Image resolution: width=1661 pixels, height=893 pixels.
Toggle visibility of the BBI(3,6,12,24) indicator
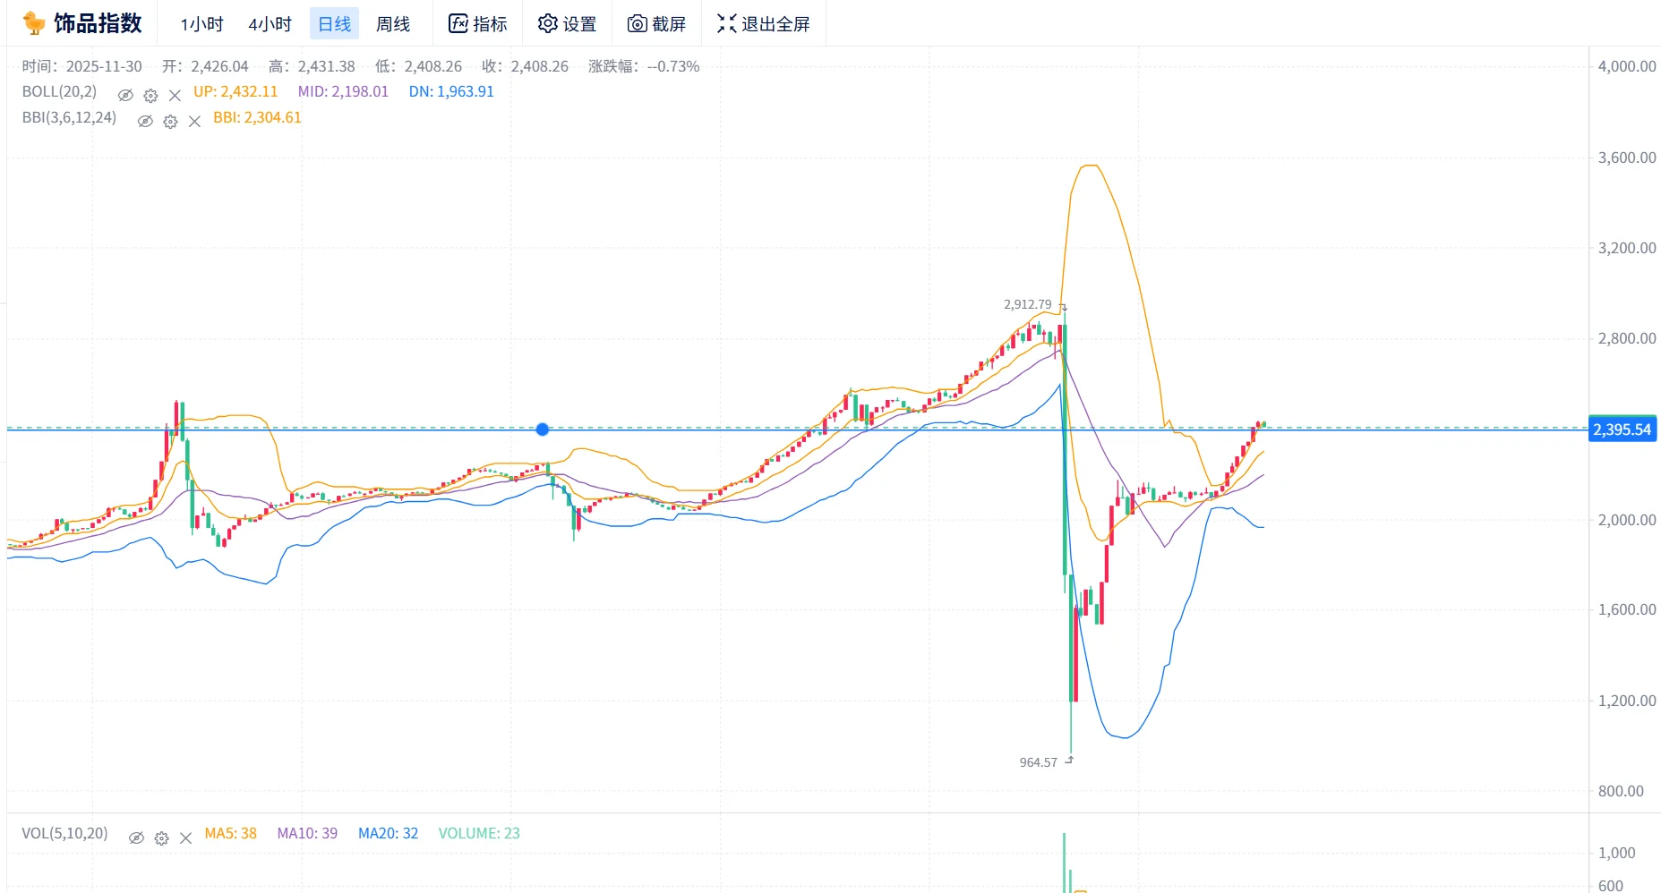[145, 121]
